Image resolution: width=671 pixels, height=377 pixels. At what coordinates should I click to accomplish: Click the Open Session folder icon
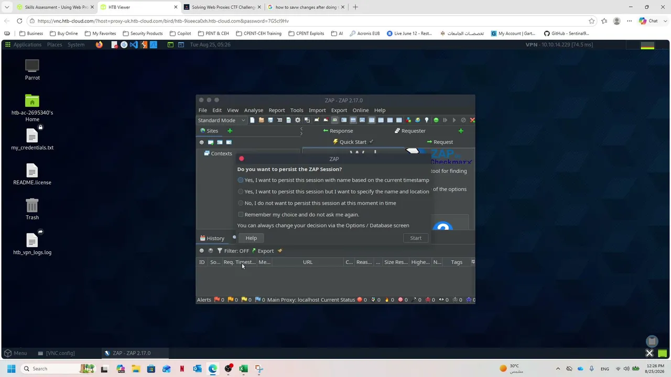(261, 120)
